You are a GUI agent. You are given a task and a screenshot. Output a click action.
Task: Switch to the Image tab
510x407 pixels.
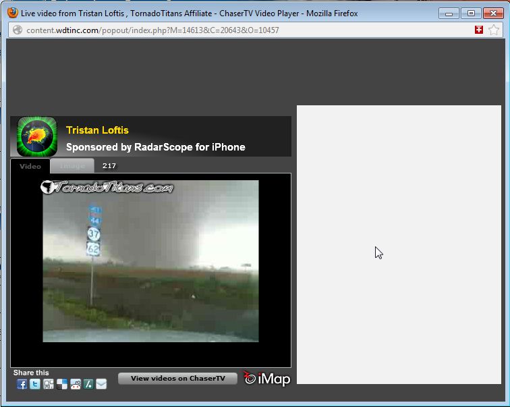(x=72, y=166)
